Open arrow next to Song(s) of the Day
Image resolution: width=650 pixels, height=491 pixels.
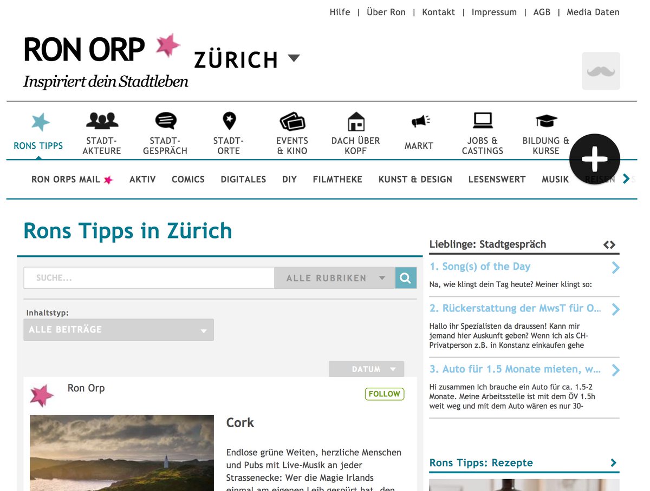615,267
